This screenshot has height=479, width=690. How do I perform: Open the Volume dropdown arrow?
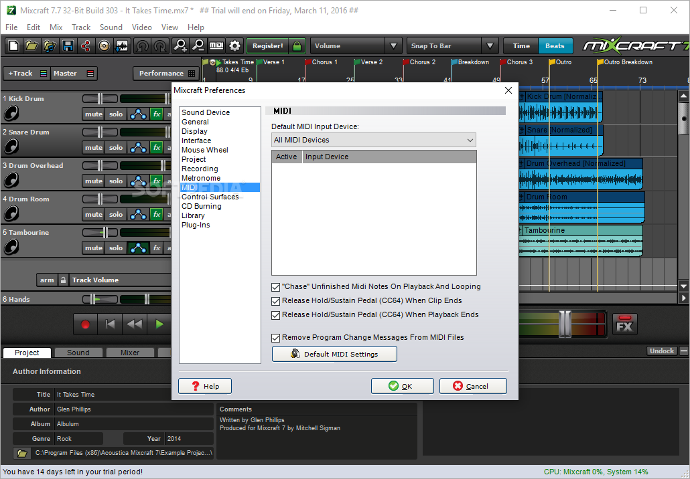[393, 45]
